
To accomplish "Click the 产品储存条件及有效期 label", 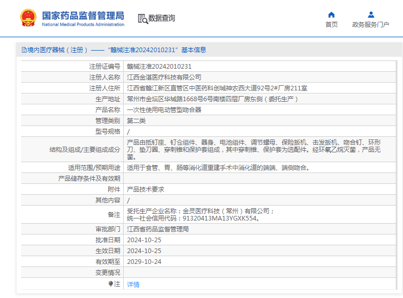I will [x=89, y=179].
